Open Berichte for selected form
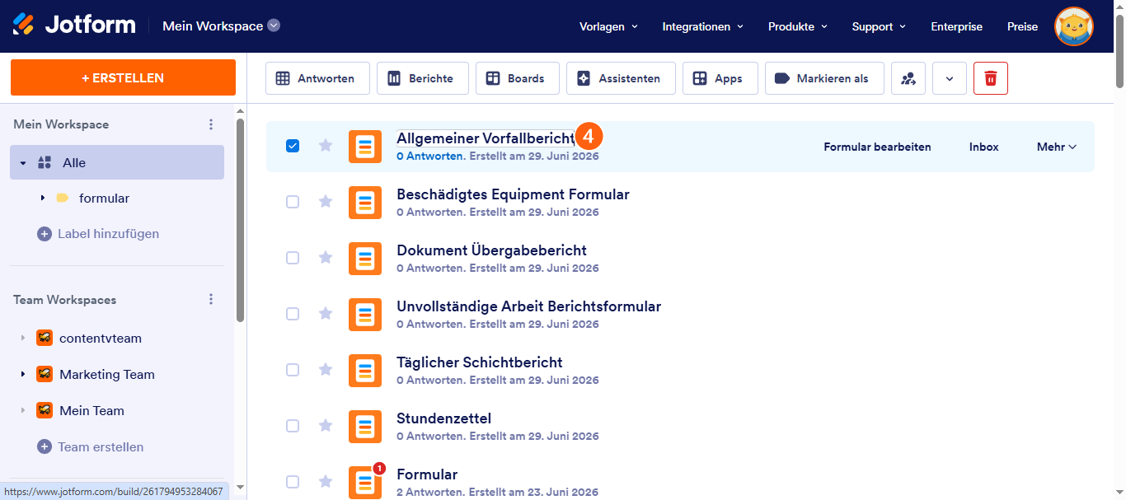The image size is (1126, 500). [423, 78]
